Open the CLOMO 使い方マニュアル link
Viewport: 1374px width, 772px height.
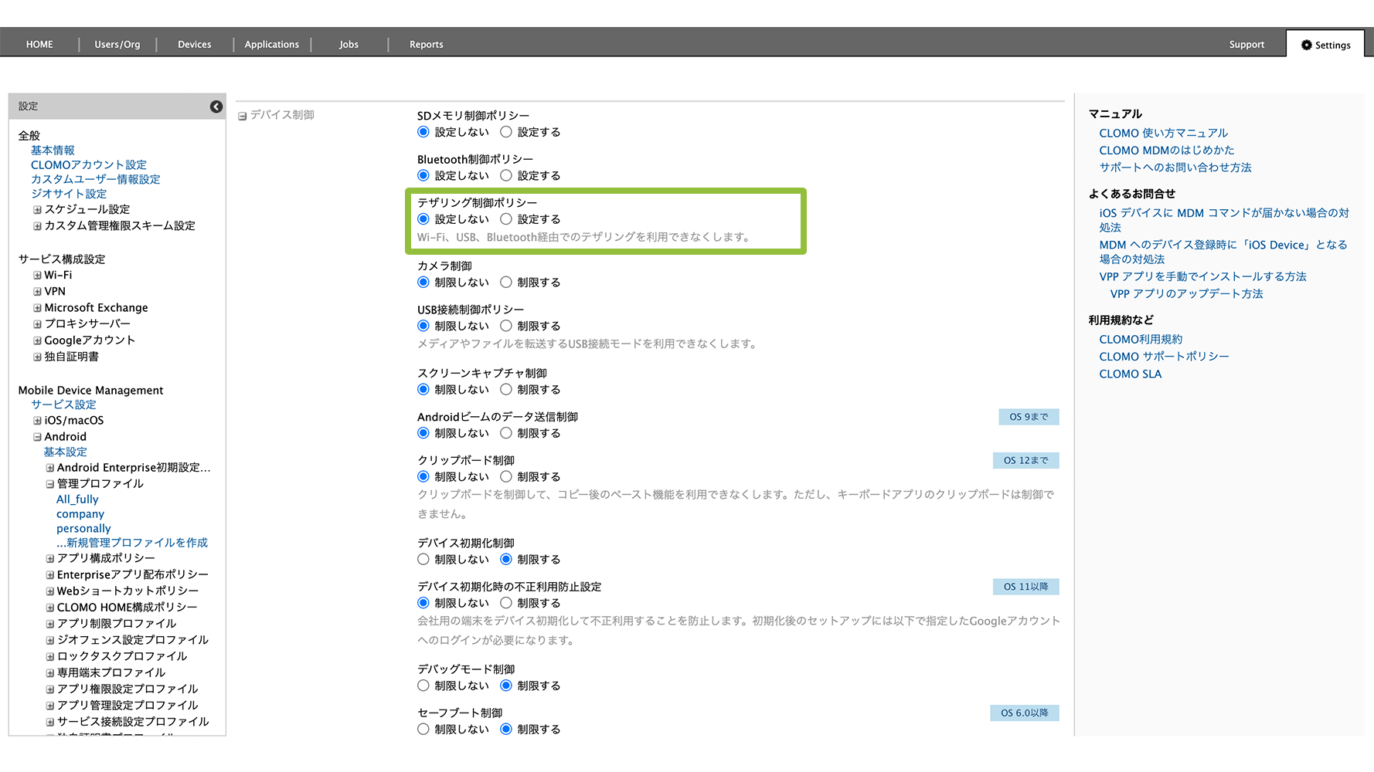(x=1163, y=133)
